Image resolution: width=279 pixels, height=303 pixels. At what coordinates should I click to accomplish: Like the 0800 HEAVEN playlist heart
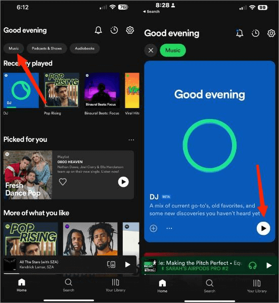(63, 182)
